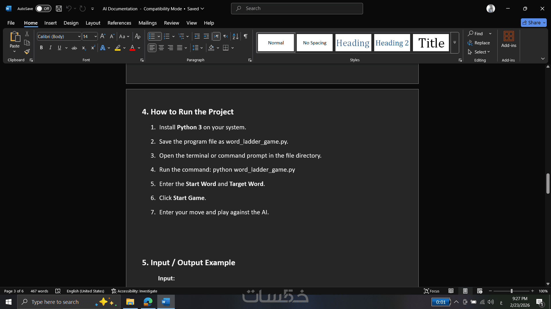Toggle AutoSave switch on
The height and width of the screenshot is (309, 551).
coord(43,9)
